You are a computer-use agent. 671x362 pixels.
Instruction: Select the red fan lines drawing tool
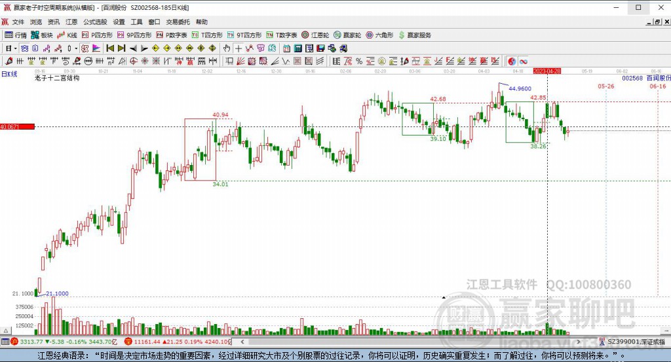(241, 61)
